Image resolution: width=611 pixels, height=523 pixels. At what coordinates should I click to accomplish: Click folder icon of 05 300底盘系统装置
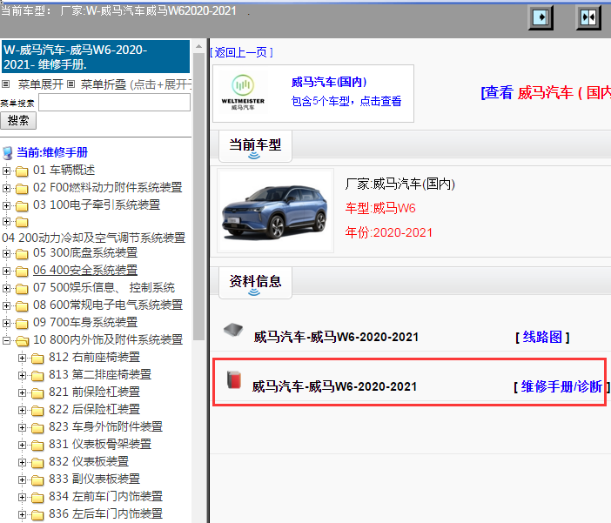[x=22, y=254]
